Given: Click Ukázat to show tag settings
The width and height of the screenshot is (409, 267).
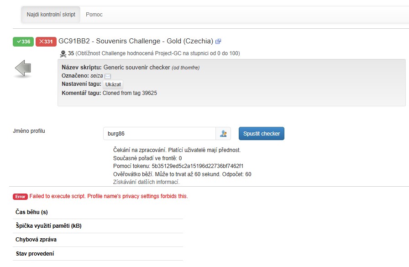Looking at the screenshot, I should pyautogui.click(x=113, y=85).
